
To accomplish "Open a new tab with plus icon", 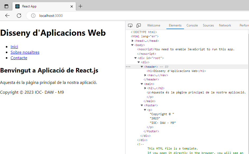I will tap(81, 6).
